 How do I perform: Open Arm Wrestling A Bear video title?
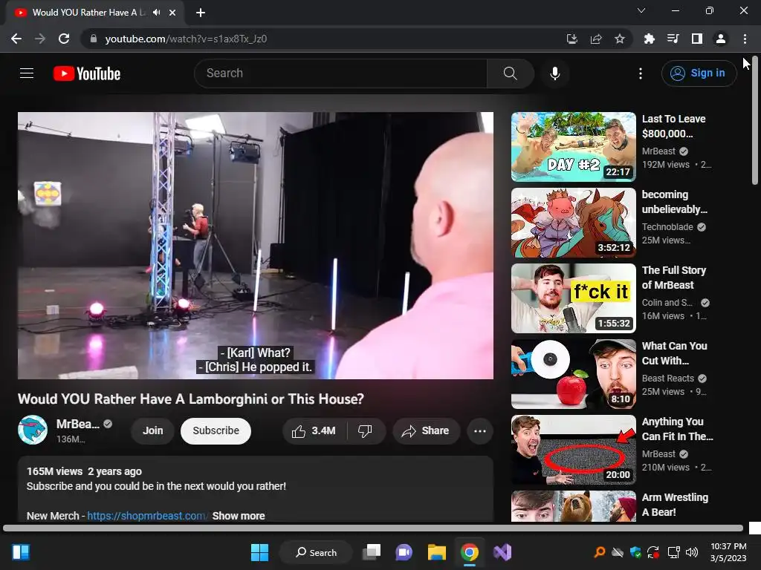coord(675,505)
